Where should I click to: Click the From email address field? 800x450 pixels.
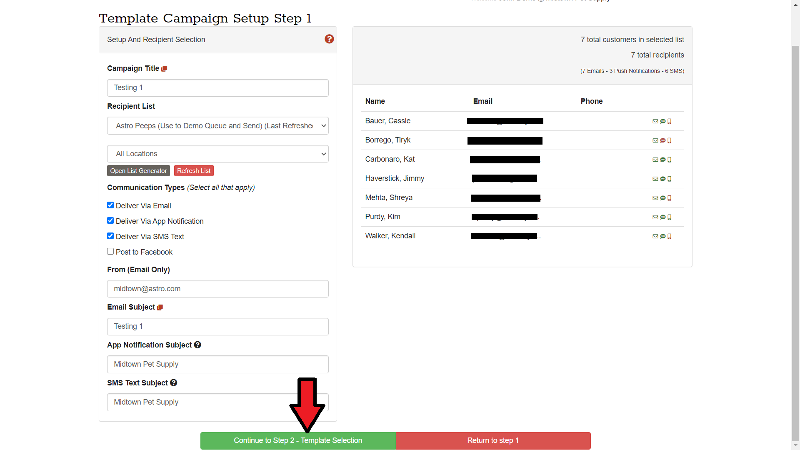tap(217, 289)
